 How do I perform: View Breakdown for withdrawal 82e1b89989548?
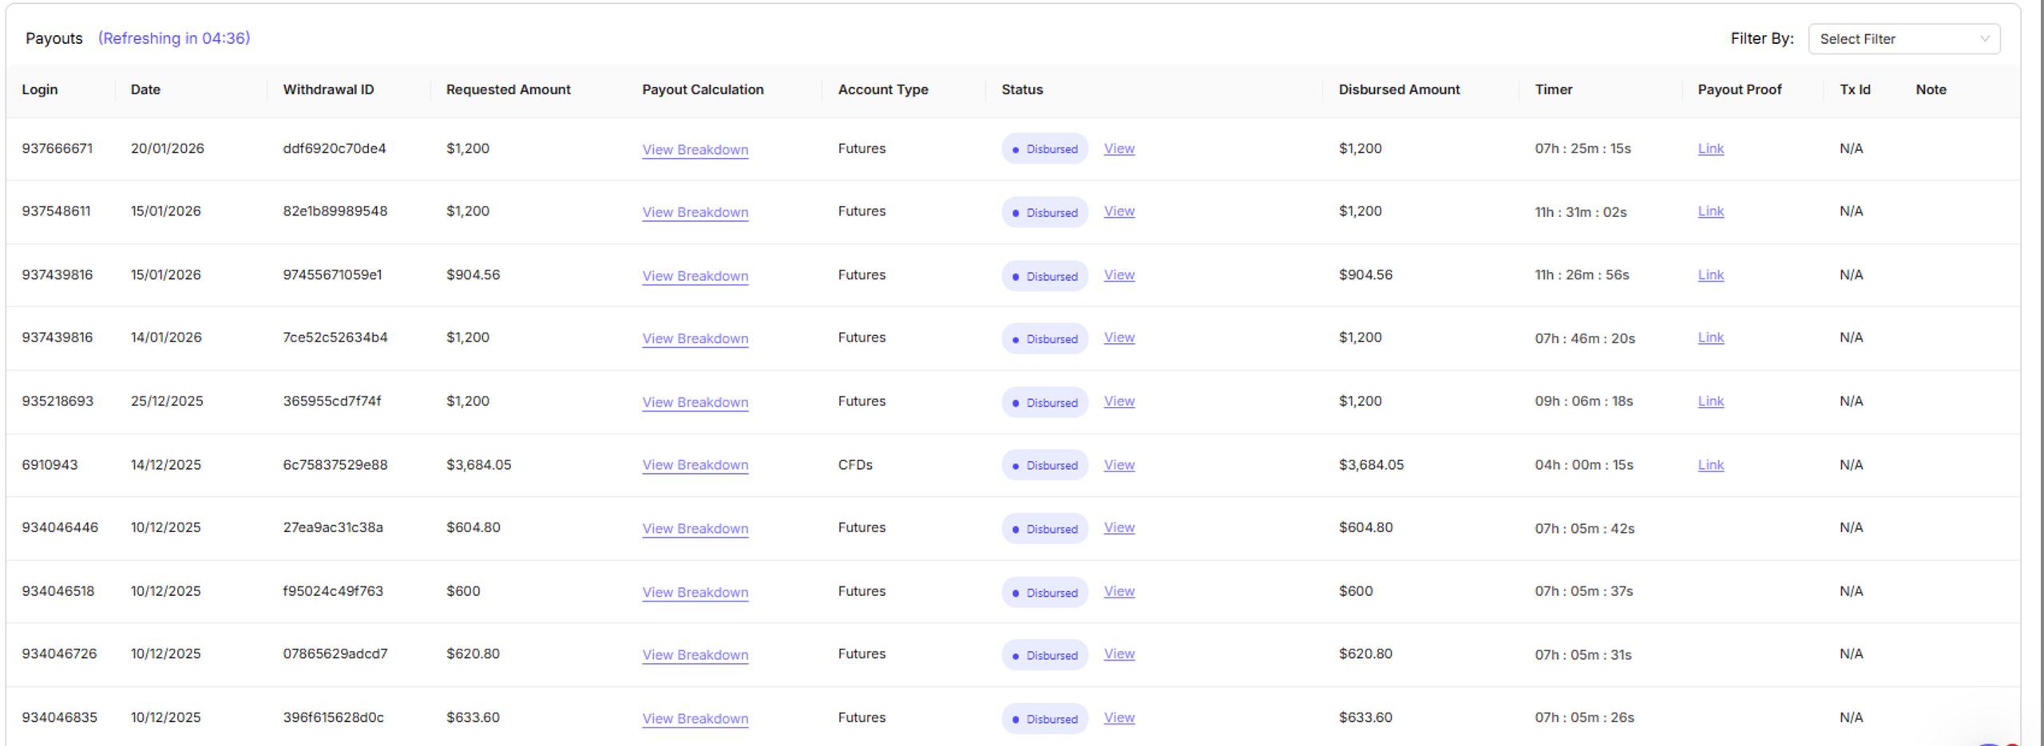pyautogui.click(x=695, y=212)
